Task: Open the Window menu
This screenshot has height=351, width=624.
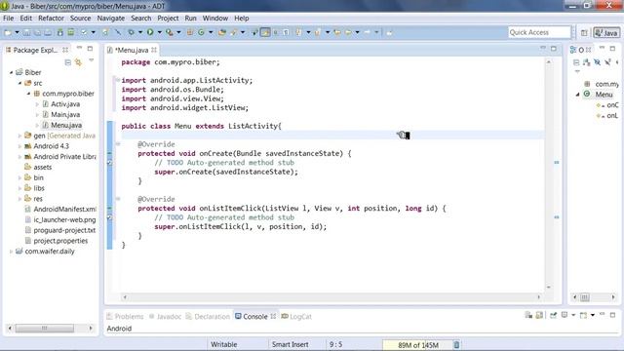Action: pos(215,19)
